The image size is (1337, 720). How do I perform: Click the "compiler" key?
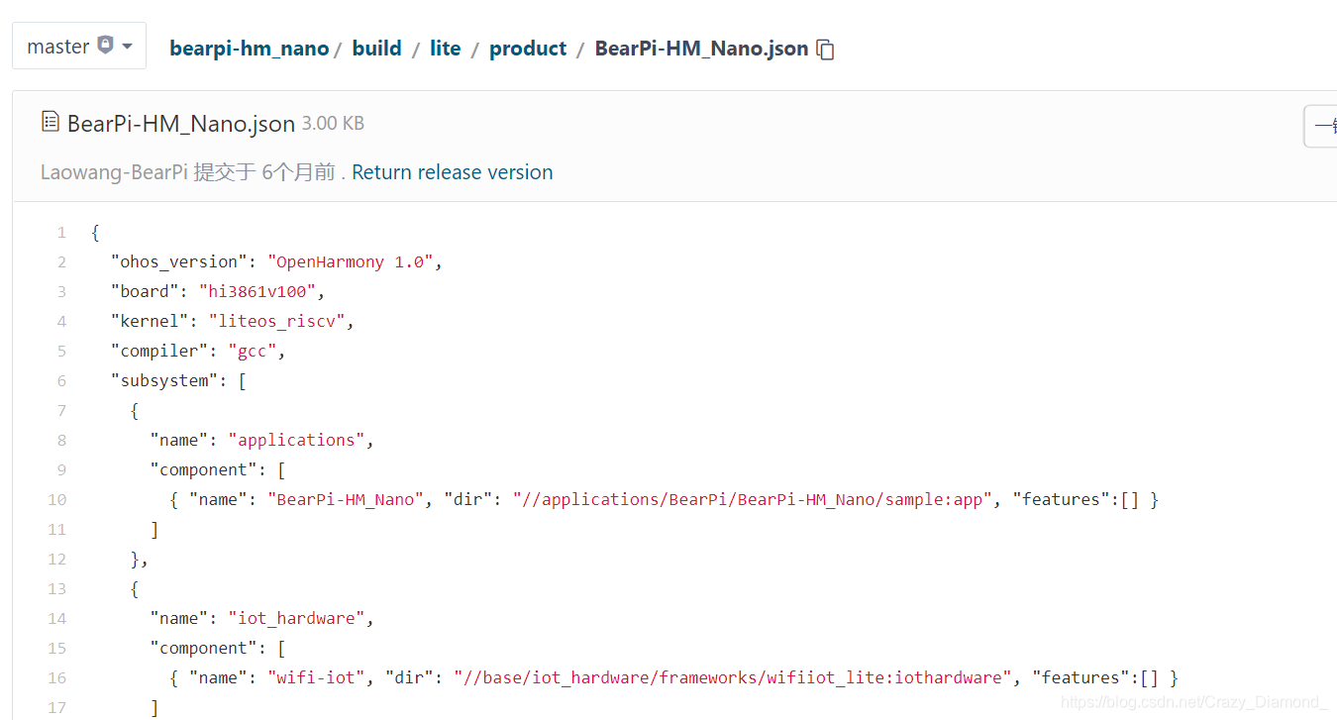click(x=159, y=352)
